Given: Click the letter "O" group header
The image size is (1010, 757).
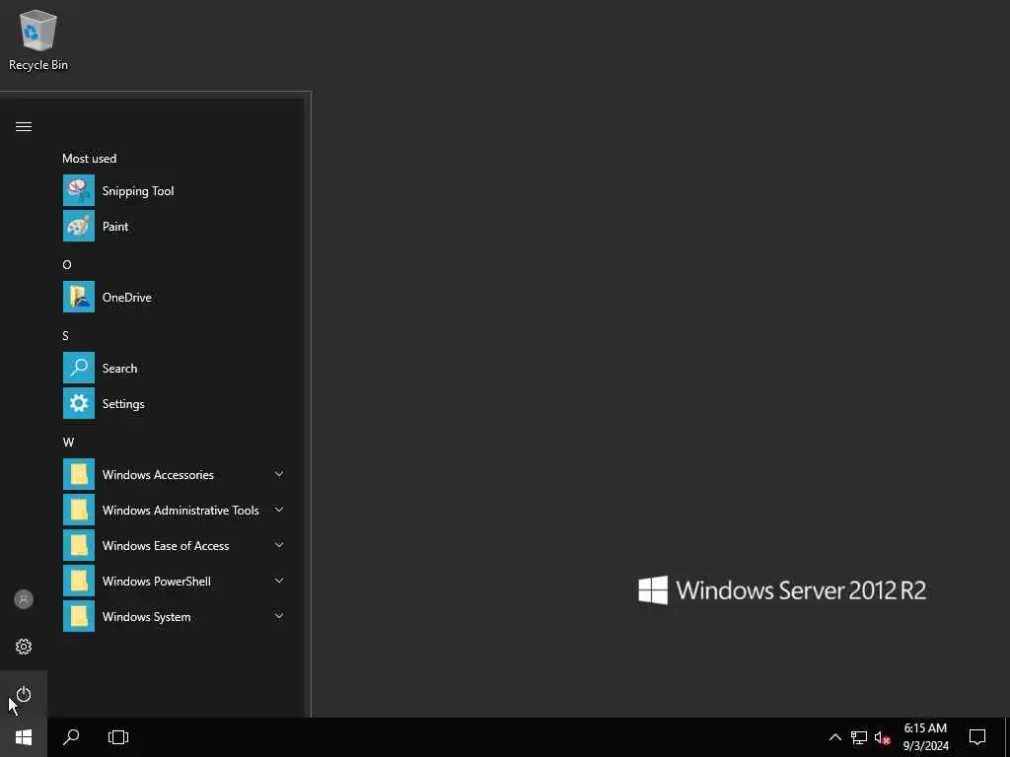Looking at the screenshot, I should click(67, 264).
